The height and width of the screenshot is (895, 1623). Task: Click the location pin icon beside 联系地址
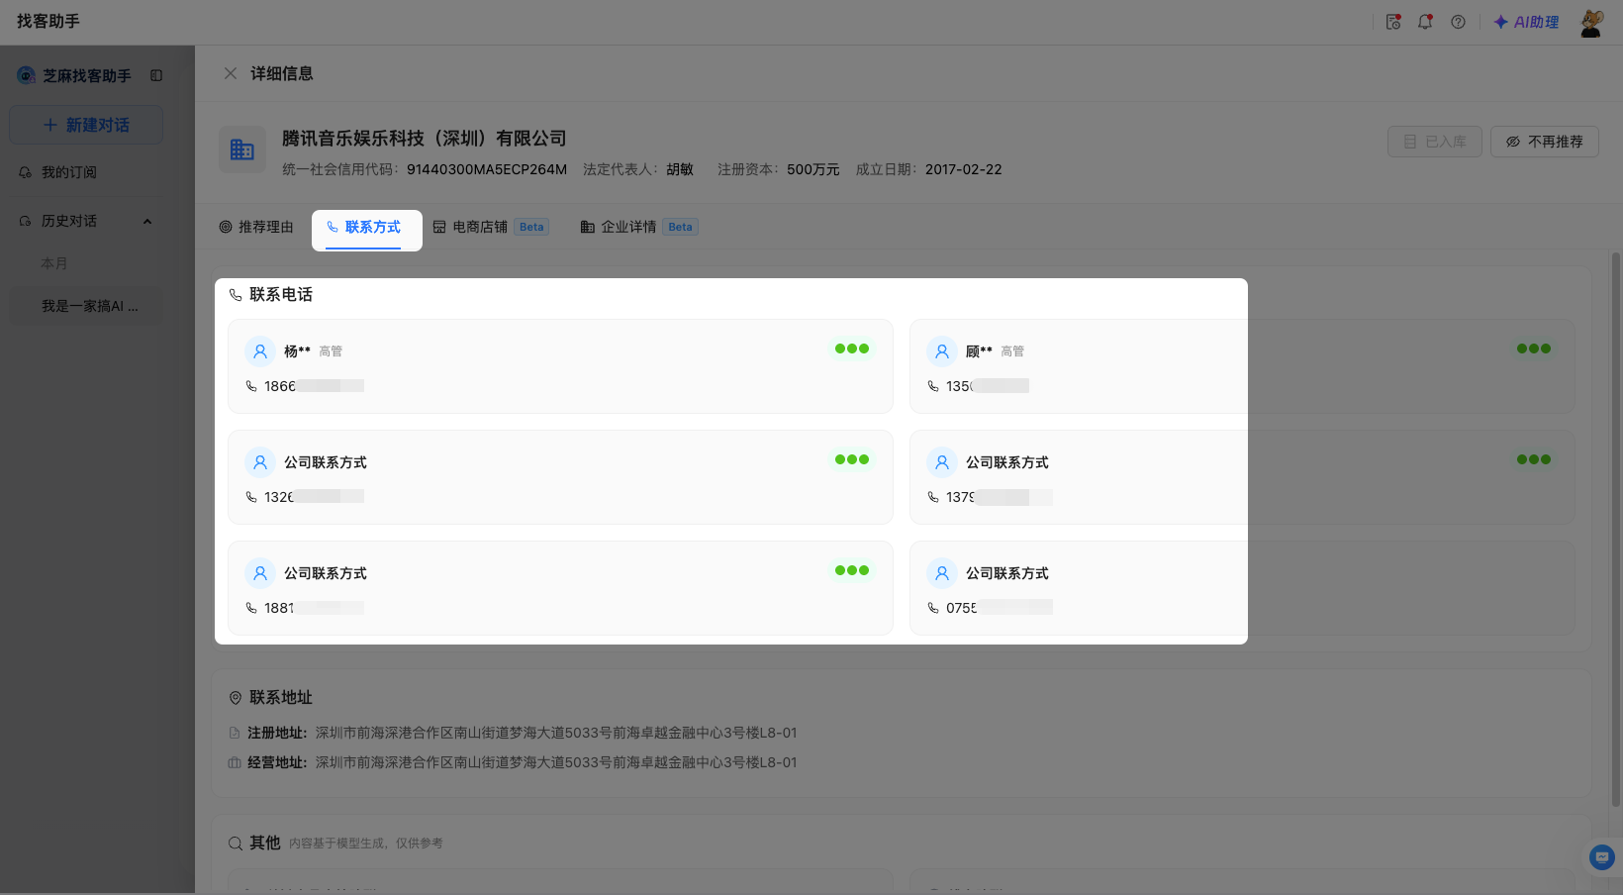236,698
